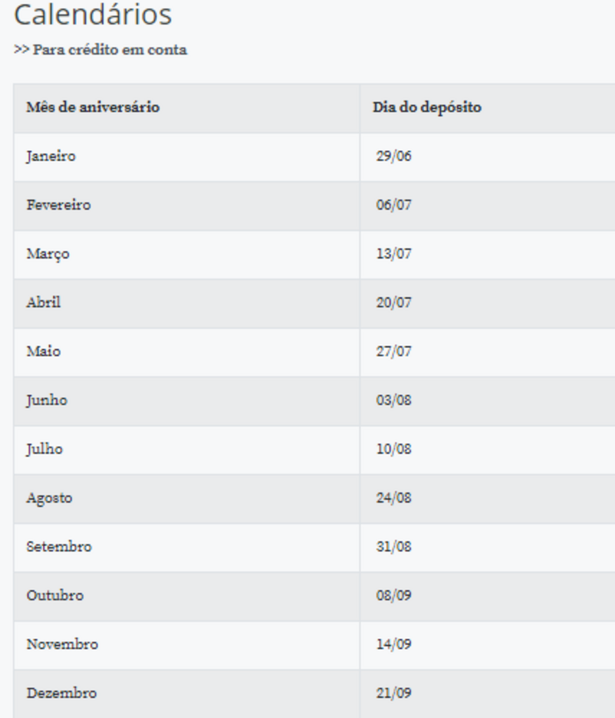This screenshot has height=718, width=615.
Task: Click the Novembro month cell
Action: [62, 644]
